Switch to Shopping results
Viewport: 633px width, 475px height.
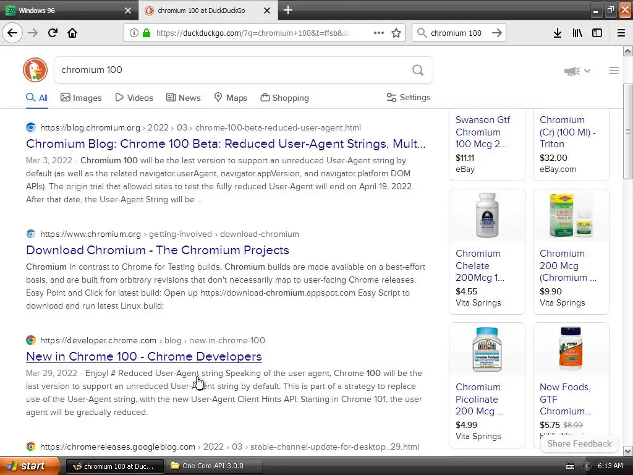(284, 98)
